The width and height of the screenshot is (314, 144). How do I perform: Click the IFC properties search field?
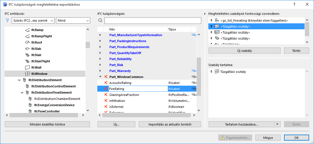[x=153, y=20]
